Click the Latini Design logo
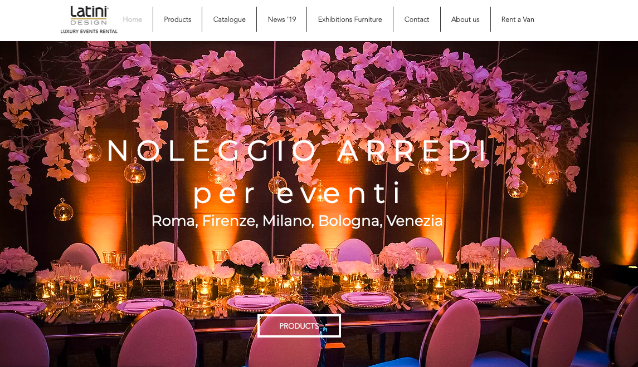Viewport: 638px width, 367px height. pyautogui.click(x=89, y=16)
